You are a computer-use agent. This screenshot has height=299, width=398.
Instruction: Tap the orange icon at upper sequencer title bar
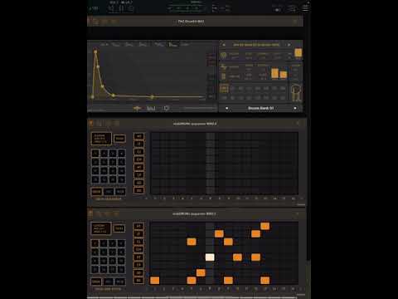coord(90,123)
